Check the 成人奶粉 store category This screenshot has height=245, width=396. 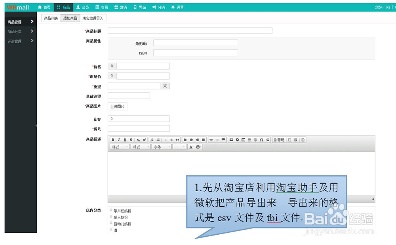pos(111,217)
